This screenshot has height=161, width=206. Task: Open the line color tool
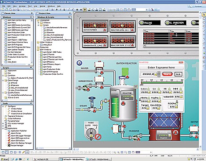[x=89, y=10]
